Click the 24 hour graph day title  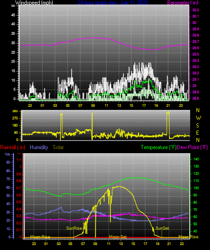point(113,3)
